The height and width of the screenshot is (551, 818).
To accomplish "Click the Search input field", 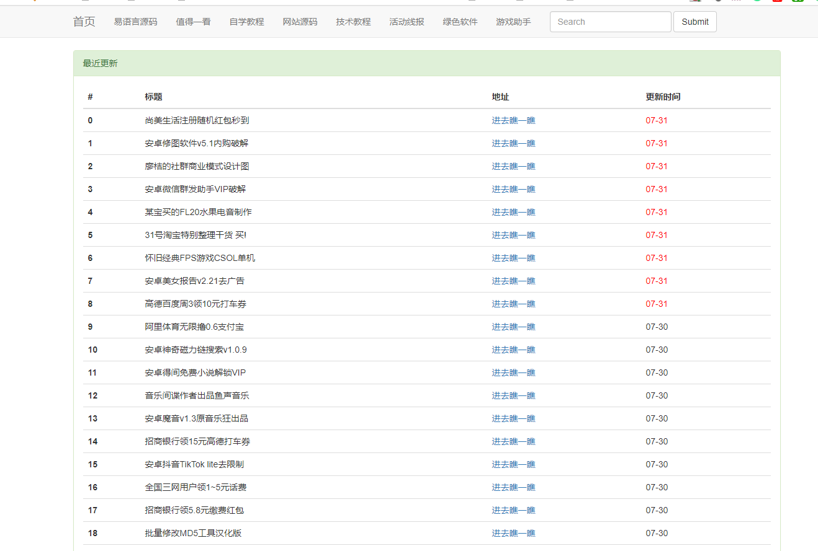I will click(x=610, y=21).
